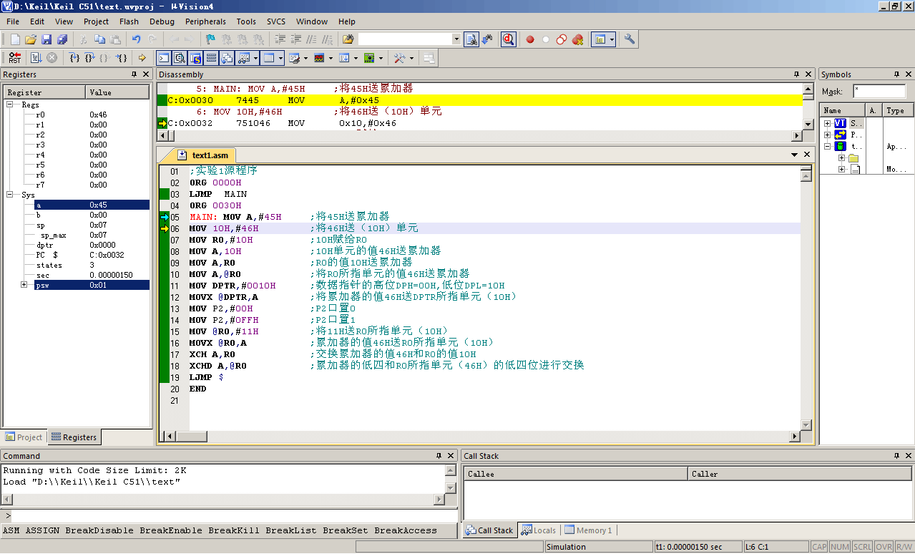Open the Debug menu
The width and height of the screenshot is (915, 554).
click(162, 21)
